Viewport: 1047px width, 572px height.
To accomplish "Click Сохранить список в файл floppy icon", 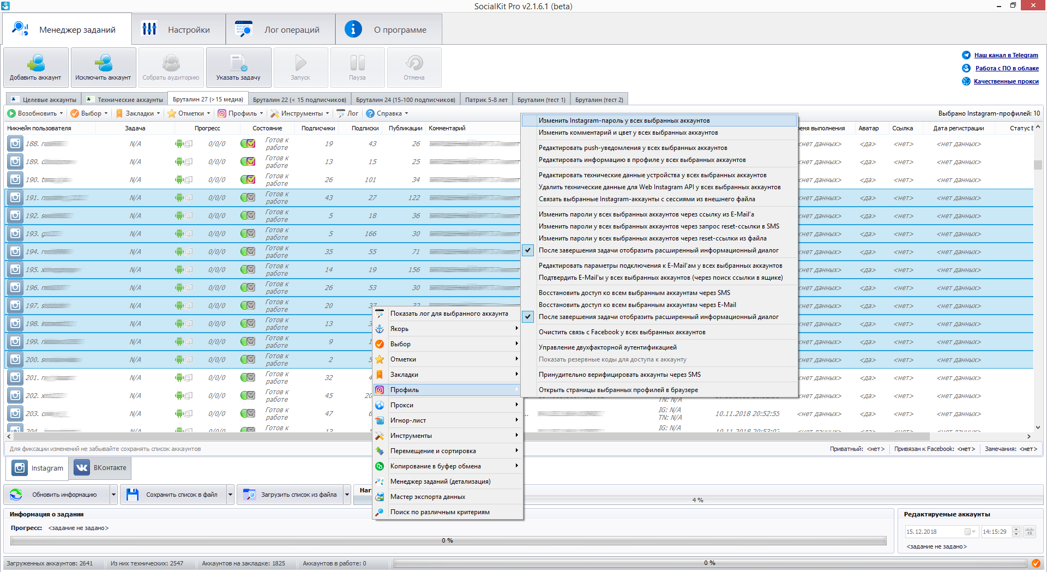I will pos(133,495).
